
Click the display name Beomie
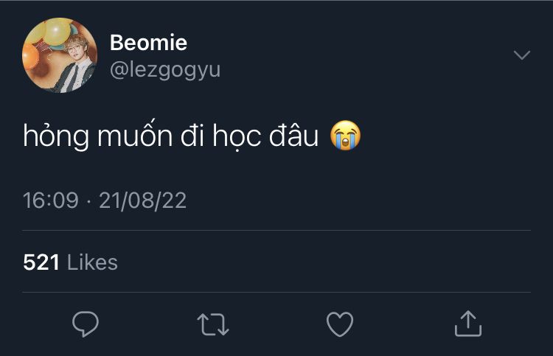coord(148,43)
